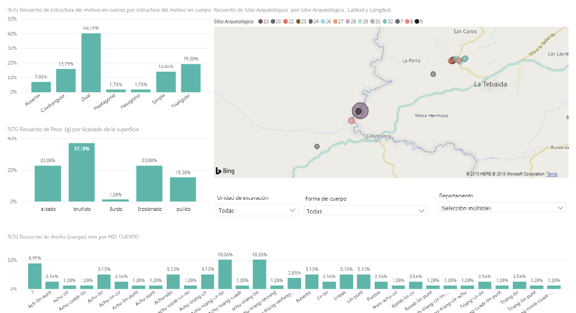Click the pink bubble near Casablanca
The width and height of the screenshot is (576, 313).
[x=352, y=121]
